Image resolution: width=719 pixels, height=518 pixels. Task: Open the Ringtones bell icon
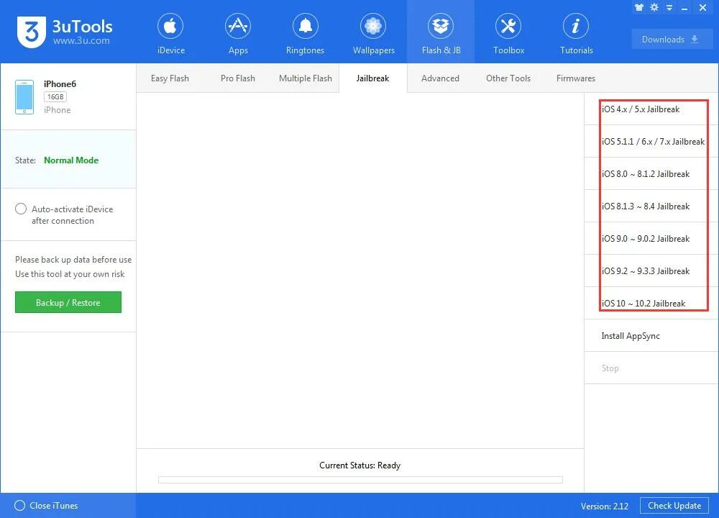click(x=305, y=27)
